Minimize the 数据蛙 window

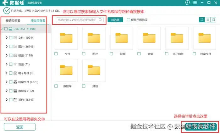[202, 3]
